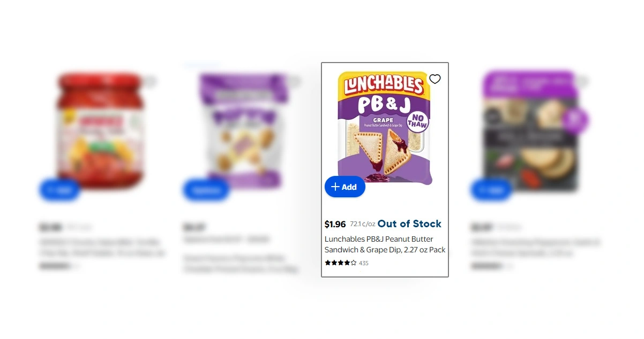644x339 pixels.
Task: Click the 72.1¢/oz unit price text
Action: coord(362,224)
